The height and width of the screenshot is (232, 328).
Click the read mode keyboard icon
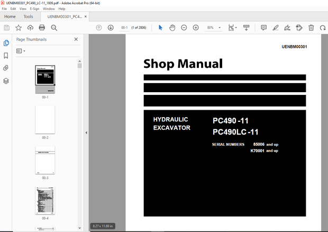click(246, 28)
